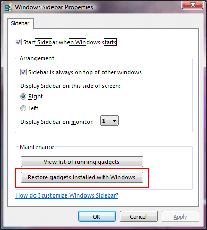Viewport: 207px width, 230px height.
Task: Open the monitor number combo box
Action: (x=110, y=121)
